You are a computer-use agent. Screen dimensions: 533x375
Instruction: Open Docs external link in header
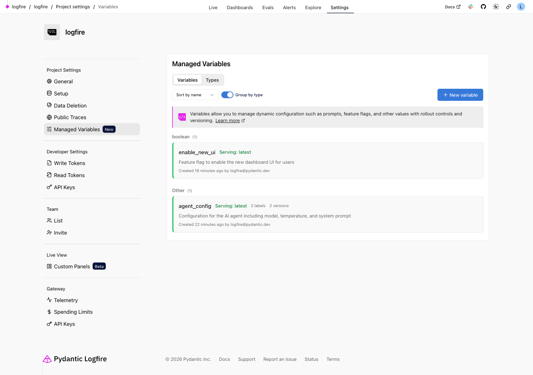[x=452, y=7]
